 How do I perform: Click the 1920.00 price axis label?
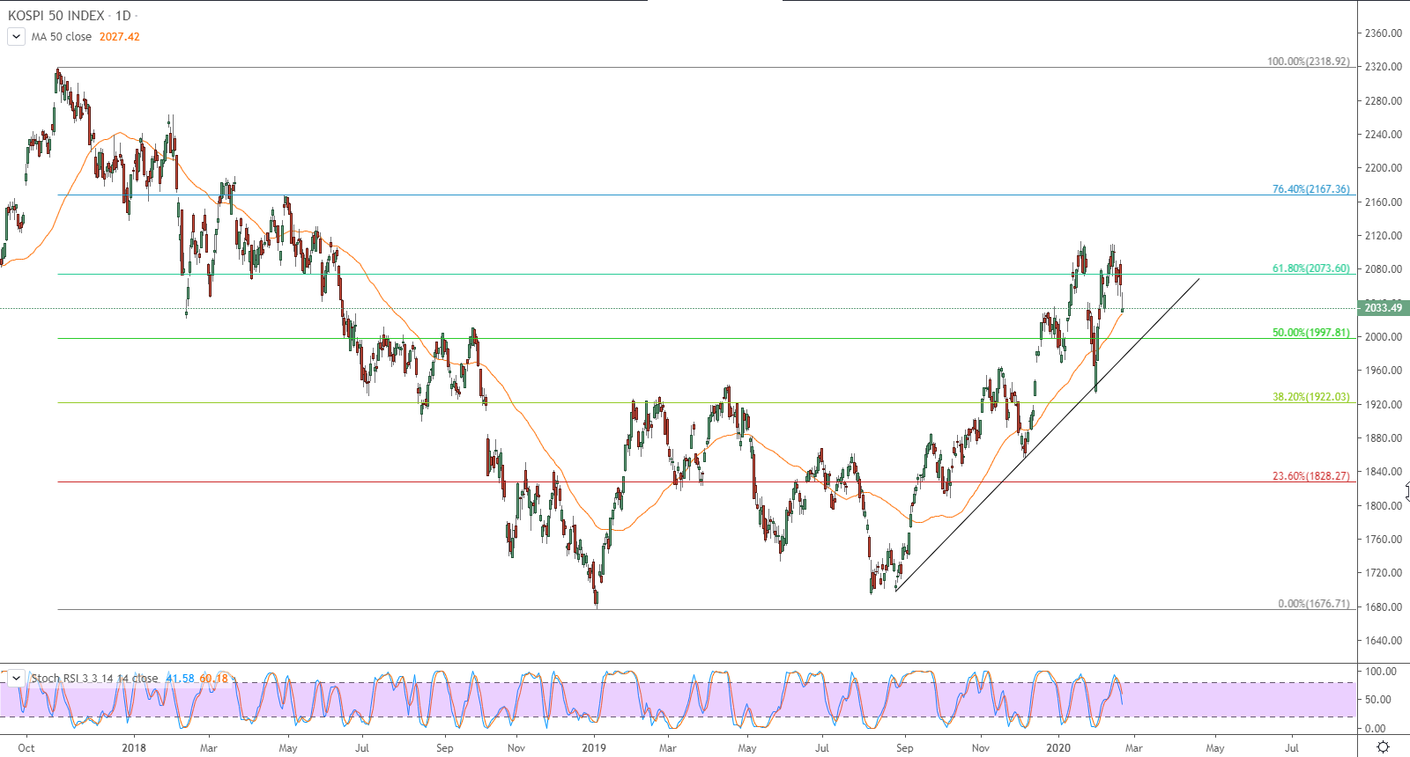pos(1383,405)
